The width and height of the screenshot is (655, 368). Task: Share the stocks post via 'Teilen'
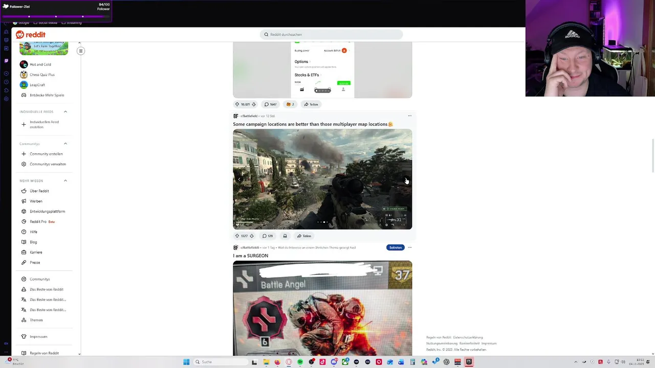tap(311, 104)
